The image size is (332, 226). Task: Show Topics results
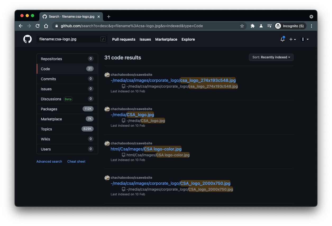click(67, 129)
